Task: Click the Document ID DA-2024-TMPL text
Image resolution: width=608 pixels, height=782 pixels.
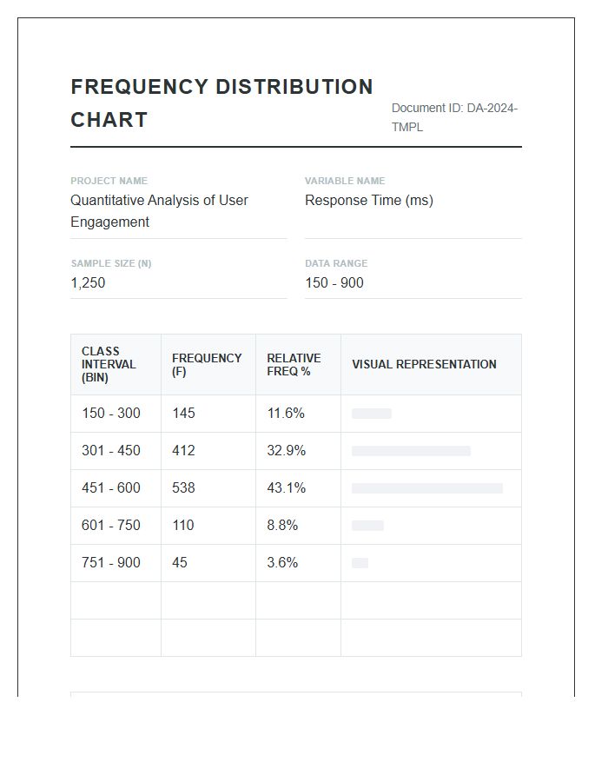Action: [x=454, y=117]
